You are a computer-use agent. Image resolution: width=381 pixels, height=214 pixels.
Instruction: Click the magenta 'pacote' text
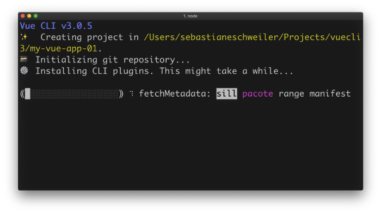coord(257,93)
